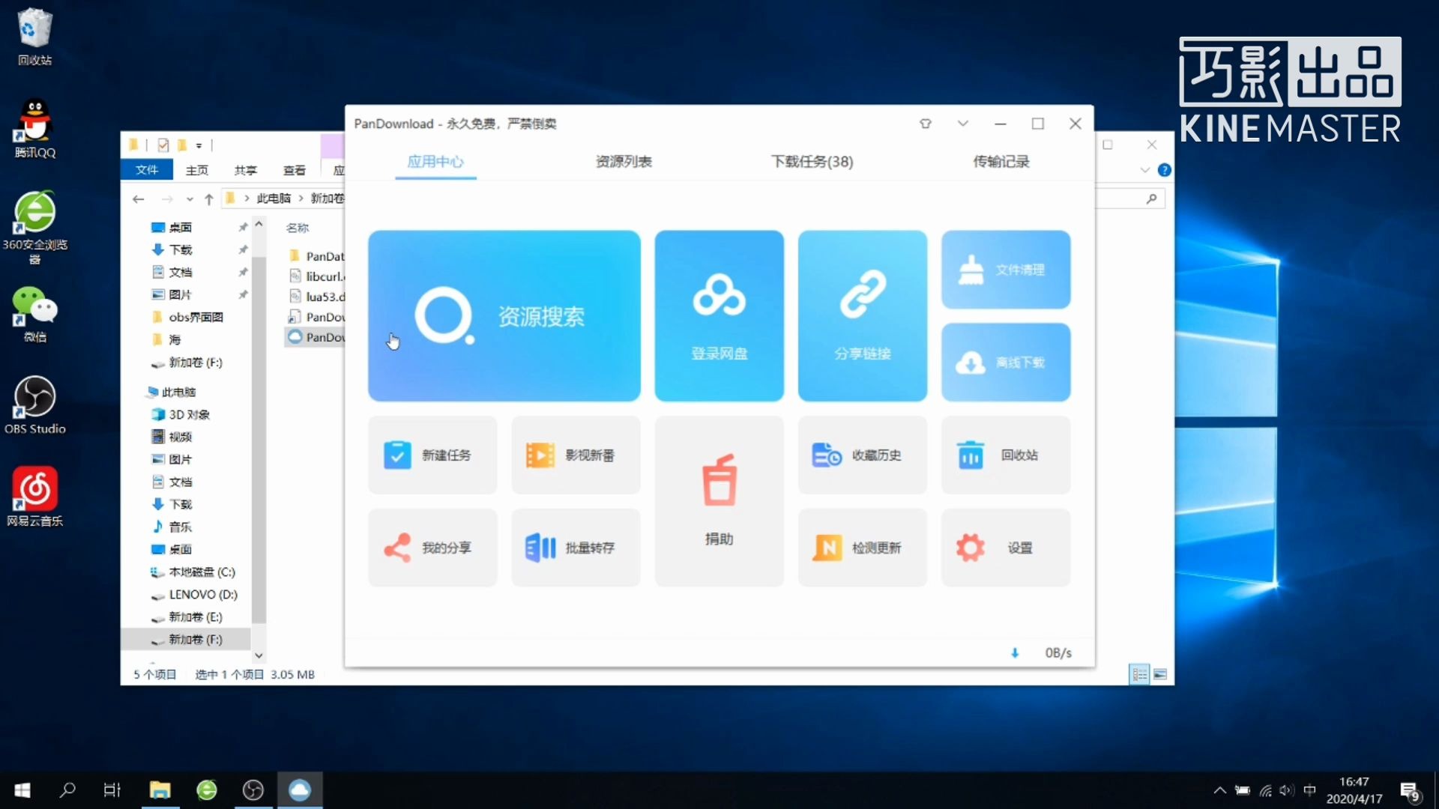Click the Explorer help question mark icon

1164,170
